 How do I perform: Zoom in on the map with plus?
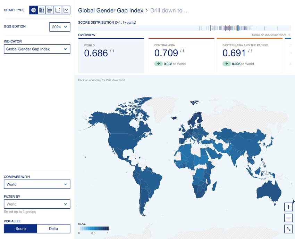pos(288,207)
